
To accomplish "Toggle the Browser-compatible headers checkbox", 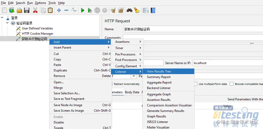I will click(232, 84).
